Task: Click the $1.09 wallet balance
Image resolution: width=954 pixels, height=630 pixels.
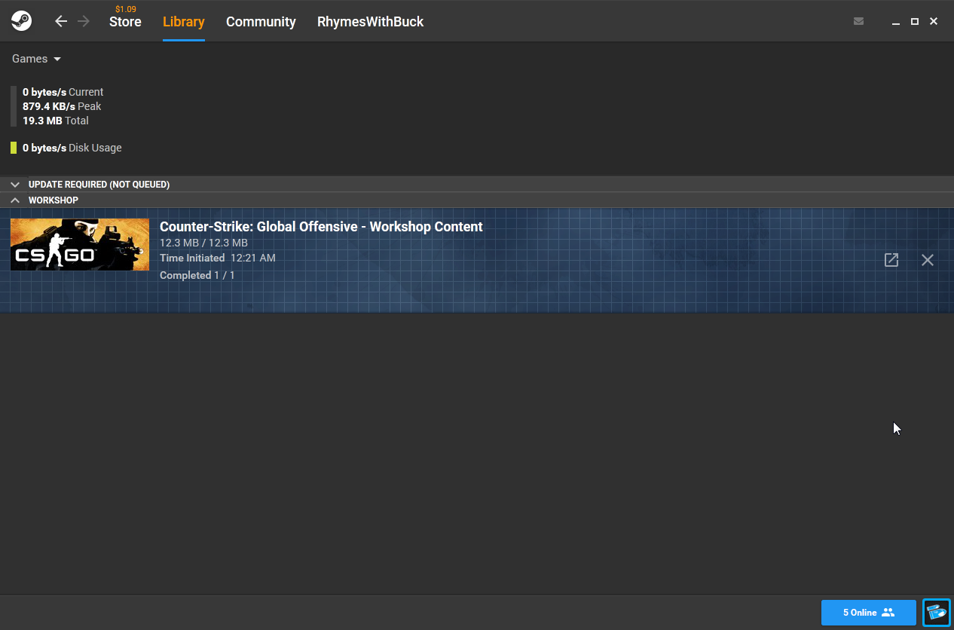Action: [x=125, y=9]
